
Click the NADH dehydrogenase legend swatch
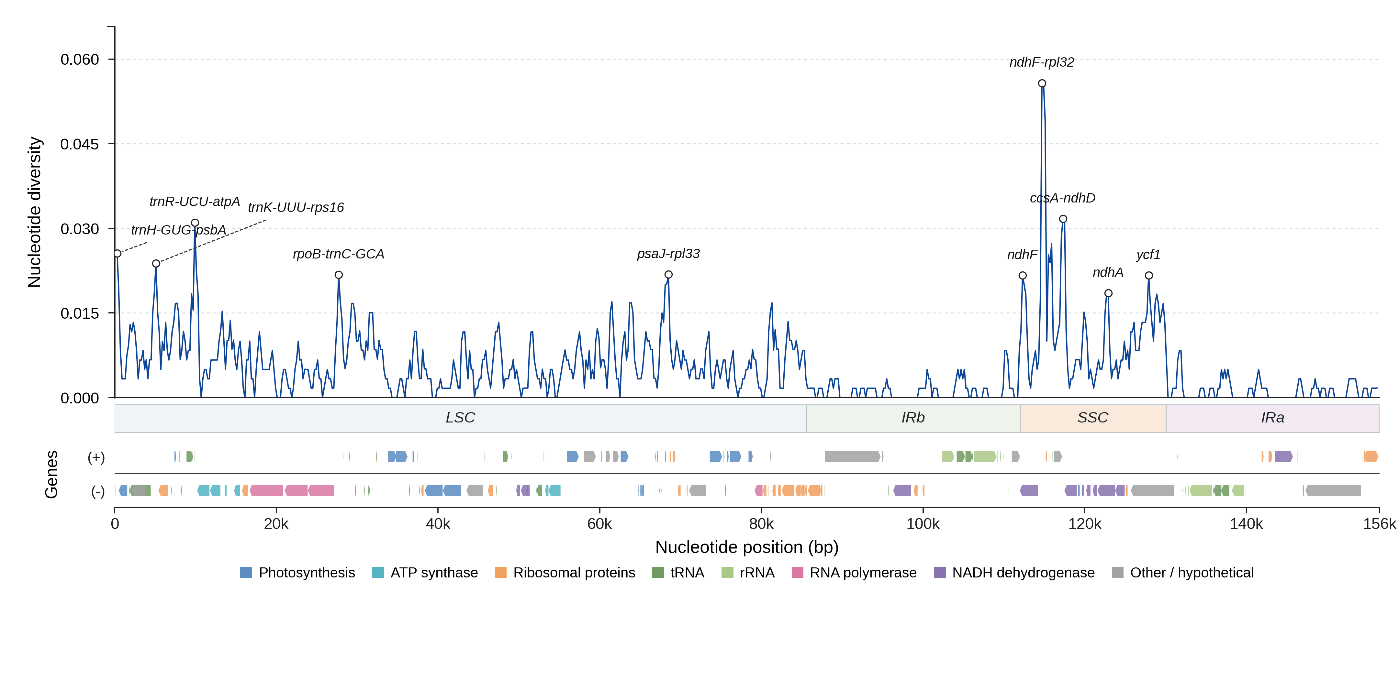point(940,573)
